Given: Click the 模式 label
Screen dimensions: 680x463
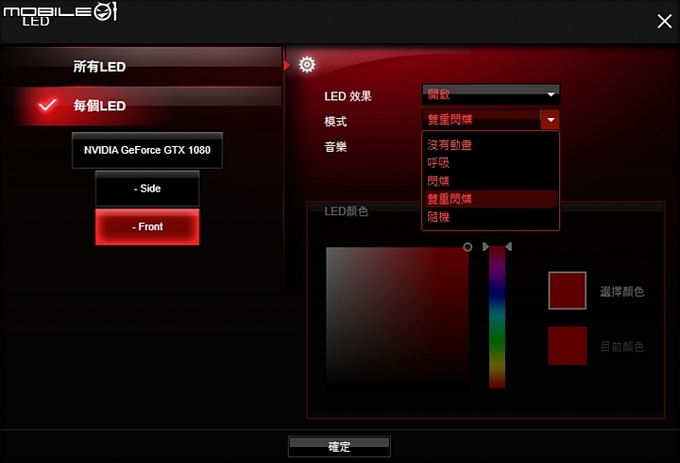Looking at the screenshot, I should click(x=335, y=122).
